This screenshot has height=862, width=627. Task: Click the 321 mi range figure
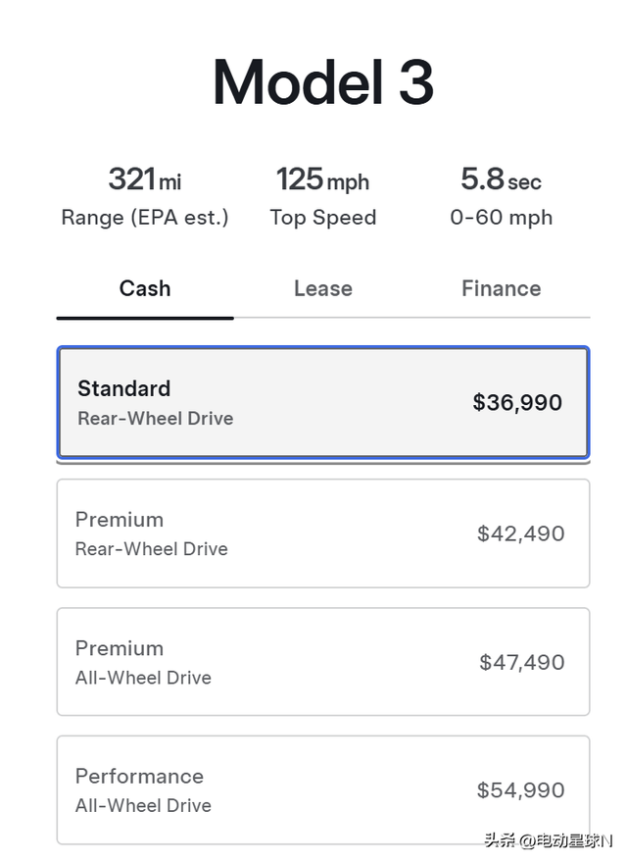point(145,179)
